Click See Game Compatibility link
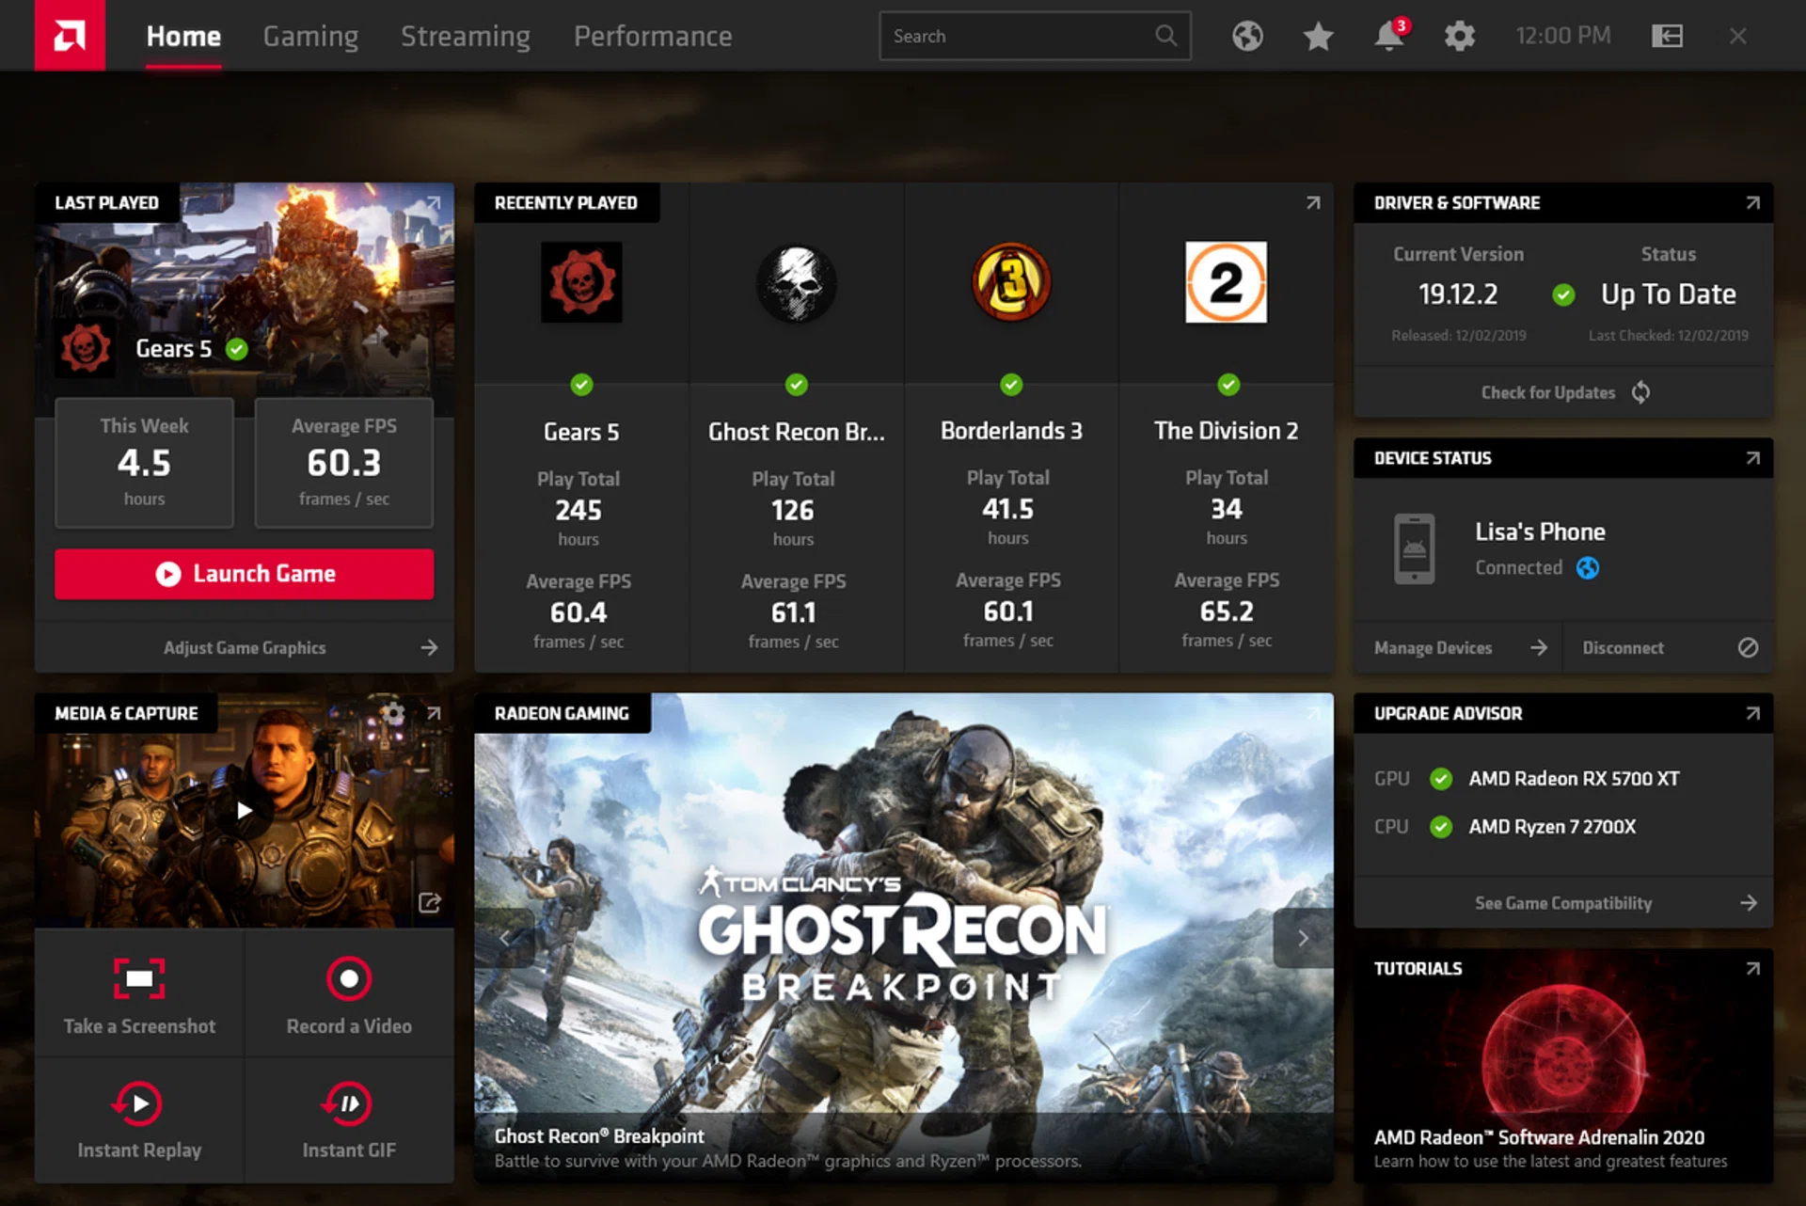1806x1206 pixels. pos(1563,903)
